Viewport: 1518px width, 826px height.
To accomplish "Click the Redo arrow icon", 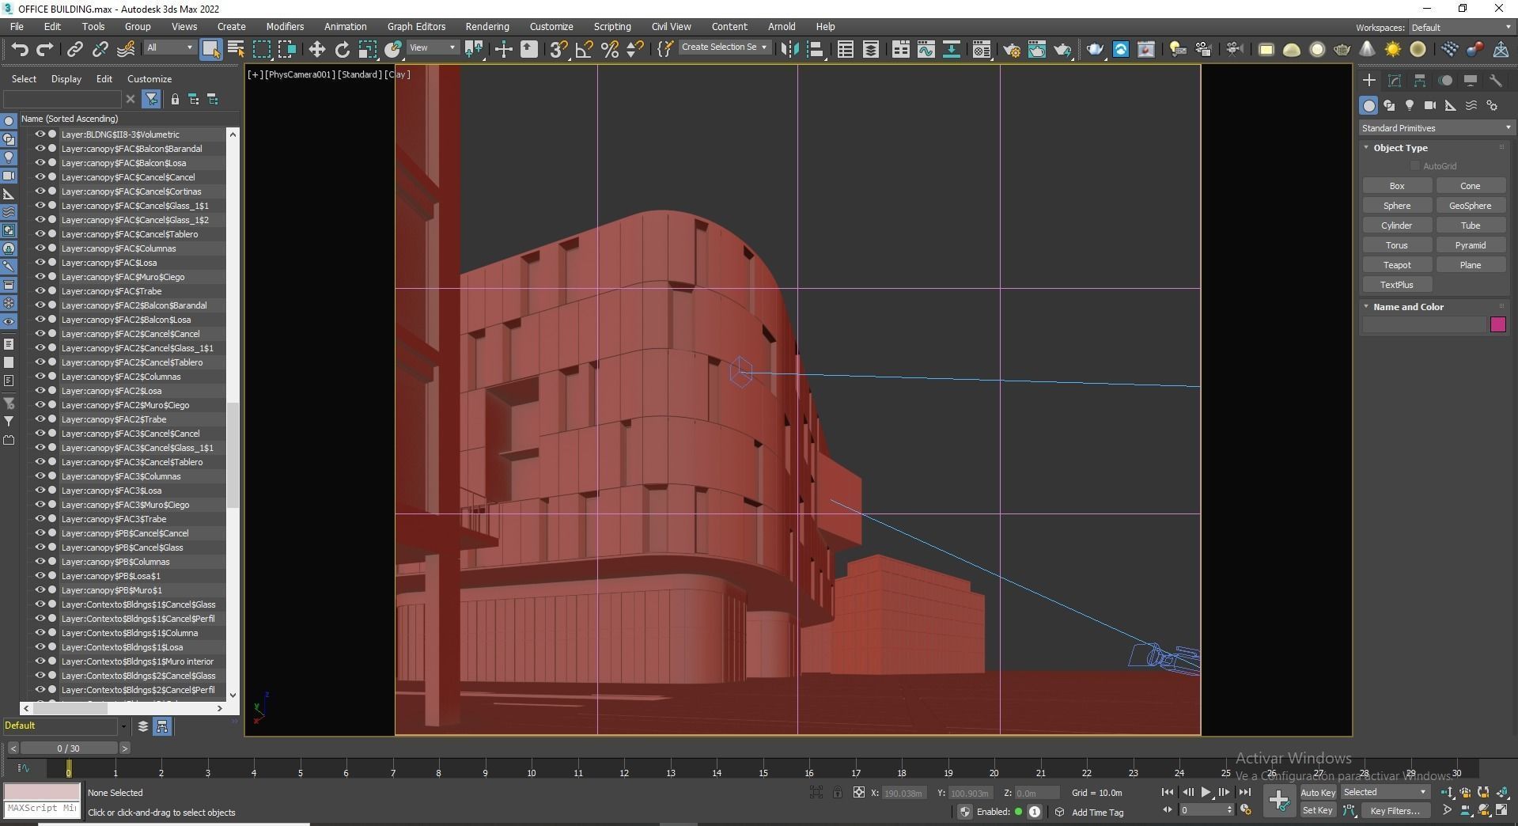I will [x=45, y=49].
